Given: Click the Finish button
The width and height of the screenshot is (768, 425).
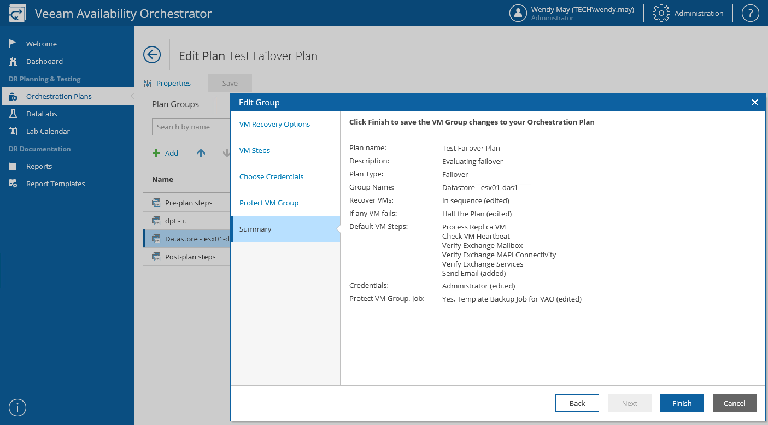Looking at the screenshot, I should pyautogui.click(x=682, y=403).
